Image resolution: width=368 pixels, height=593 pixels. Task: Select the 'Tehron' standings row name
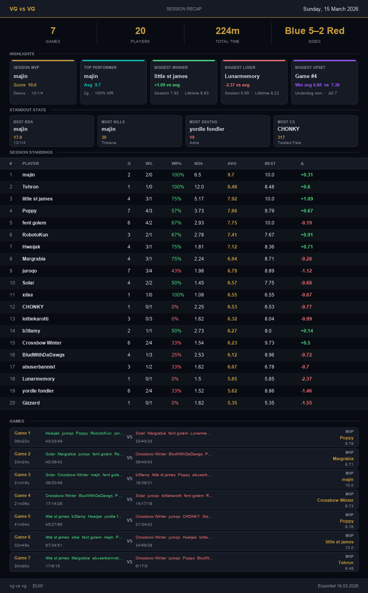tap(30, 187)
